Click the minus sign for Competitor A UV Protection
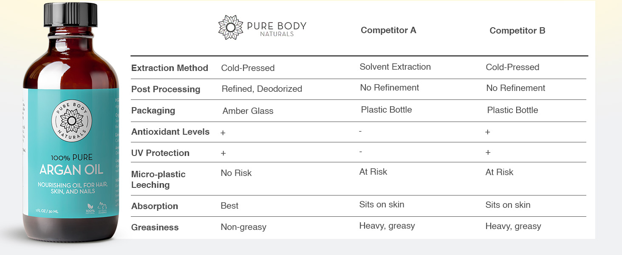Screen dimensions: 622x255 361,152
